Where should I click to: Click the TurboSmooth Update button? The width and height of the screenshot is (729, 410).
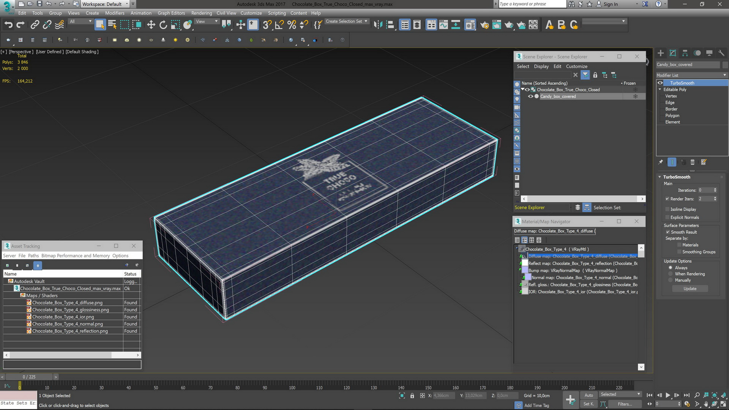(690, 289)
